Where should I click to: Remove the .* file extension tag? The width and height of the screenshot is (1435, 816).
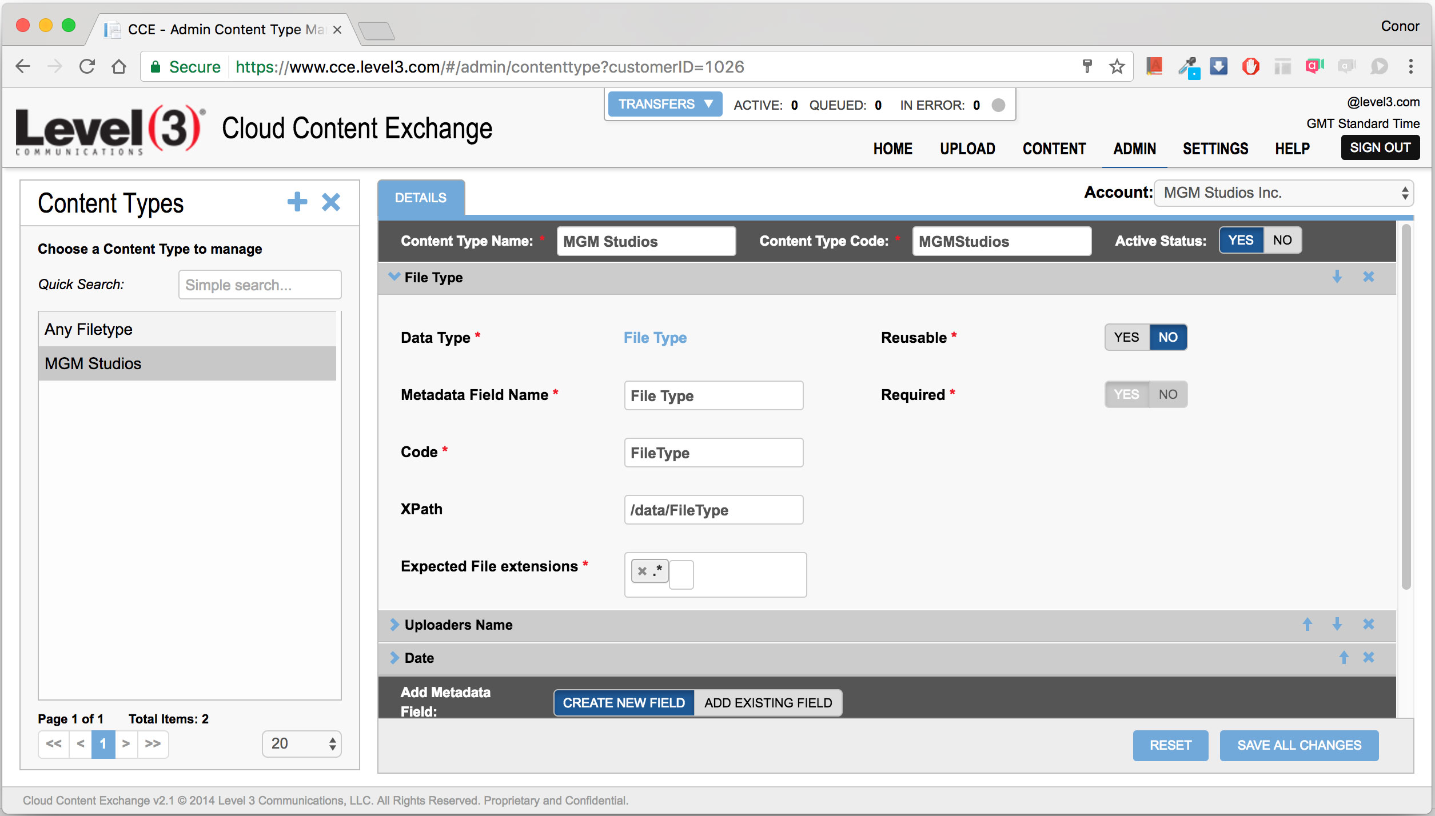[642, 571]
